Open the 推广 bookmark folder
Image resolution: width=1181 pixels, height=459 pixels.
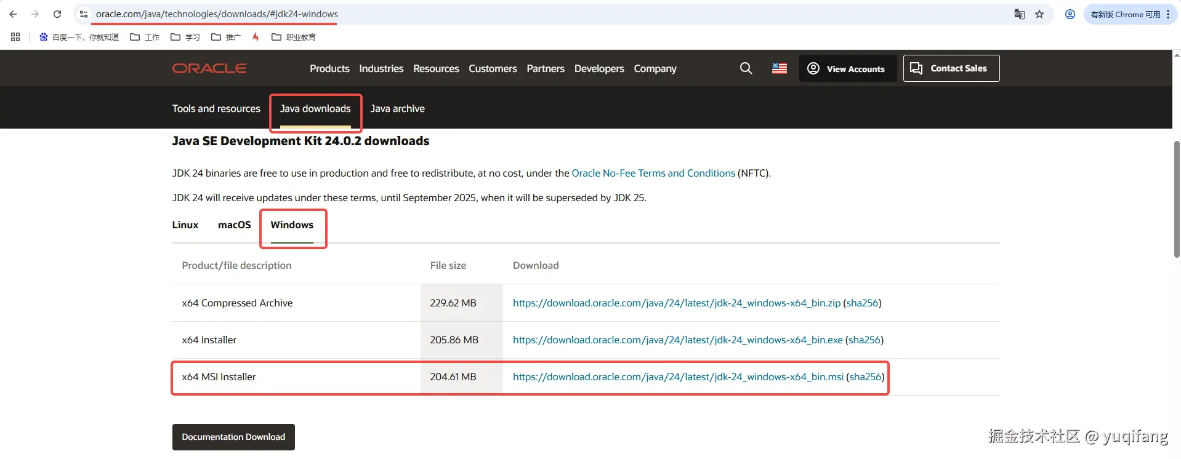click(x=226, y=37)
